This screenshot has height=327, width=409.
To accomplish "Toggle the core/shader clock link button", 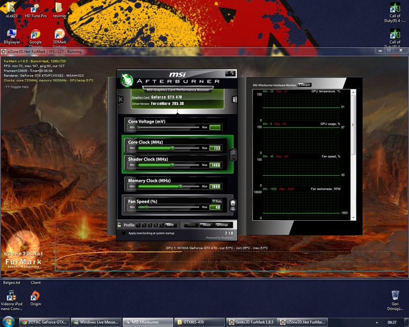I will pyautogui.click(x=233, y=155).
